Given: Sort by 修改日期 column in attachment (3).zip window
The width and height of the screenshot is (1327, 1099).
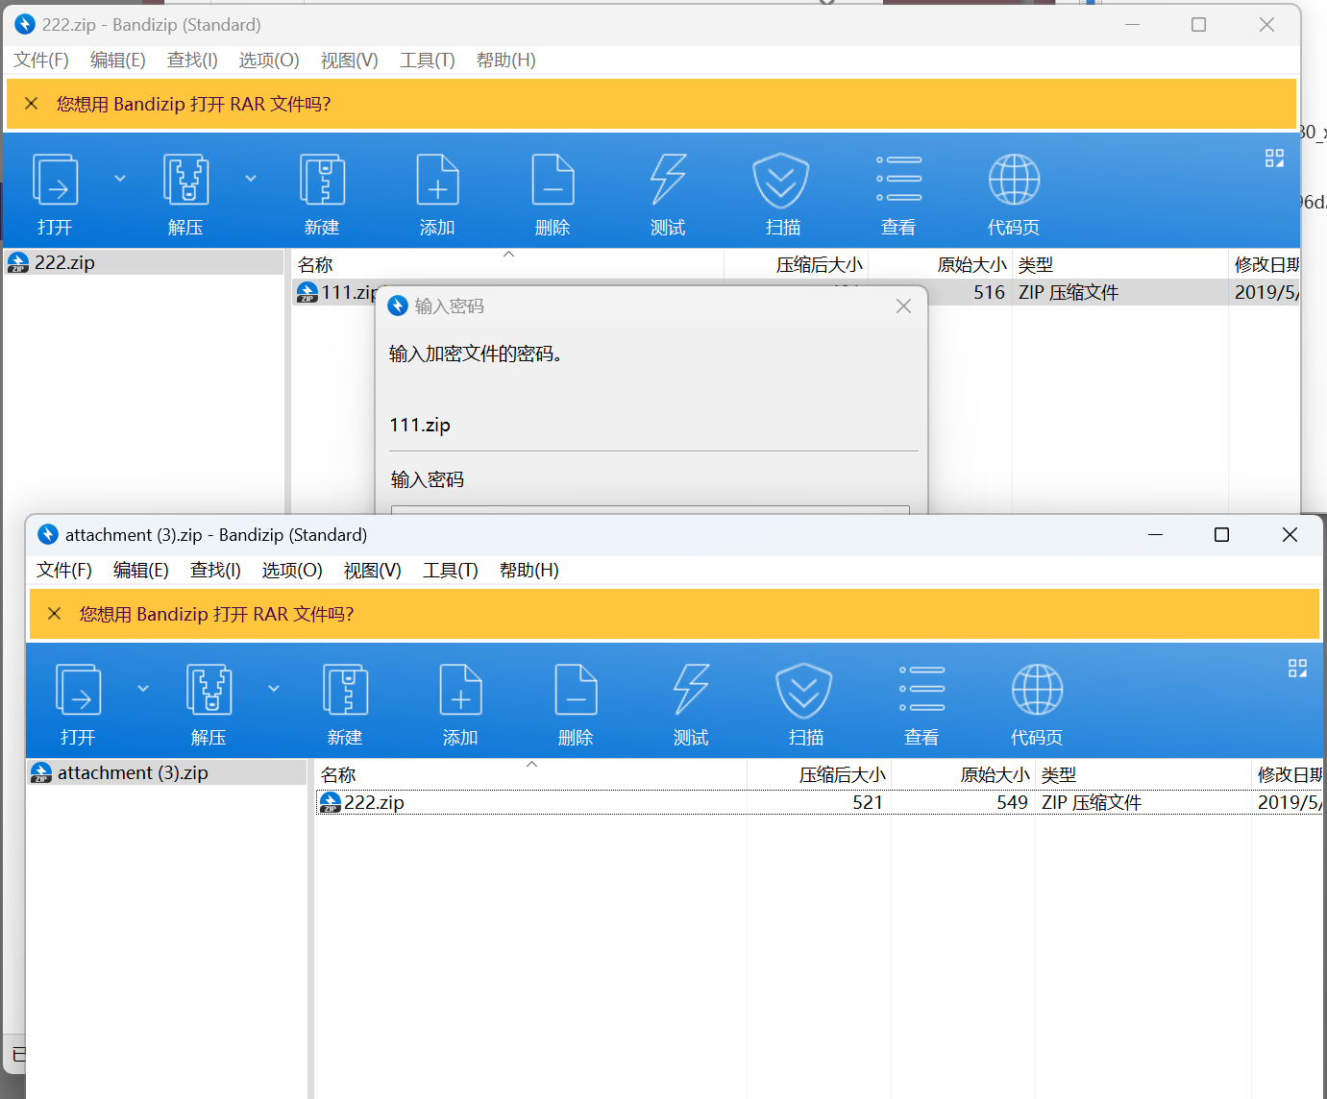Looking at the screenshot, I should (1288, 774).
